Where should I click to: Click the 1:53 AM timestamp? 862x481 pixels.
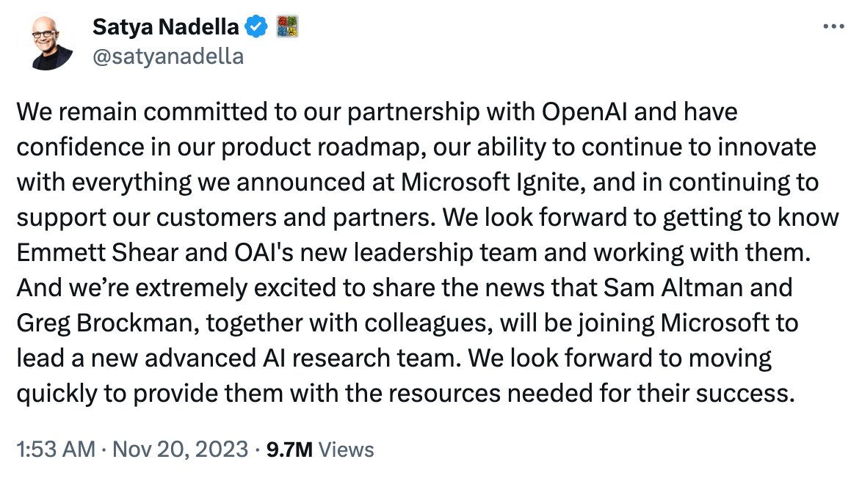tap(56, 449)
